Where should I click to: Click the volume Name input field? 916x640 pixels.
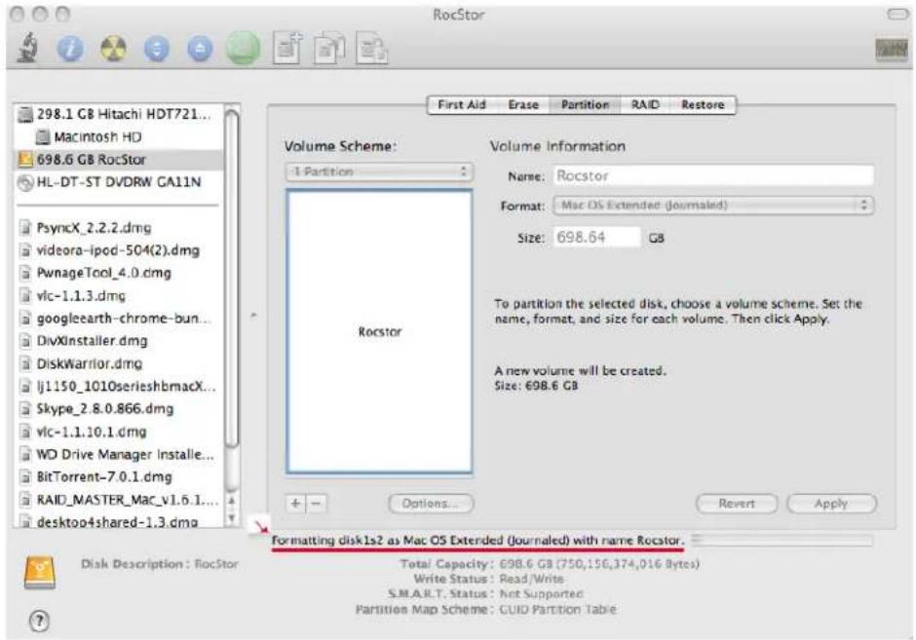tap(713, 175)
